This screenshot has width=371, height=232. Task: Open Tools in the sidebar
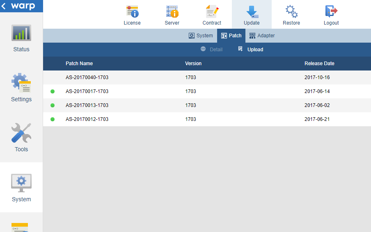(x=21, y=138)
